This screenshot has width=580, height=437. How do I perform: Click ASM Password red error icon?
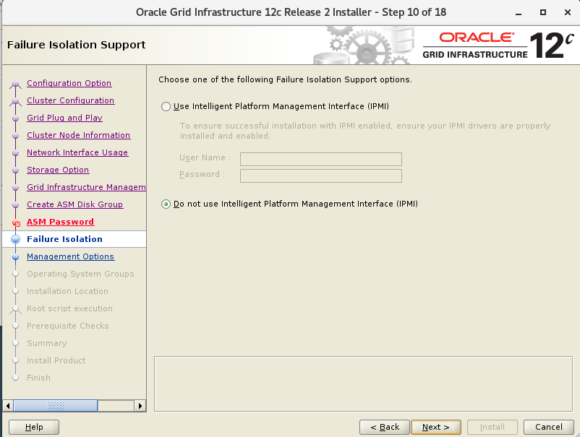[16, 222]
